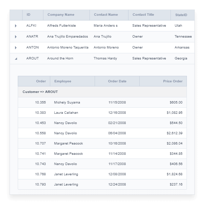This screenshot has width=205, height=205.
Task: Click the $406.56 price cell
Action: pos(163,164)
